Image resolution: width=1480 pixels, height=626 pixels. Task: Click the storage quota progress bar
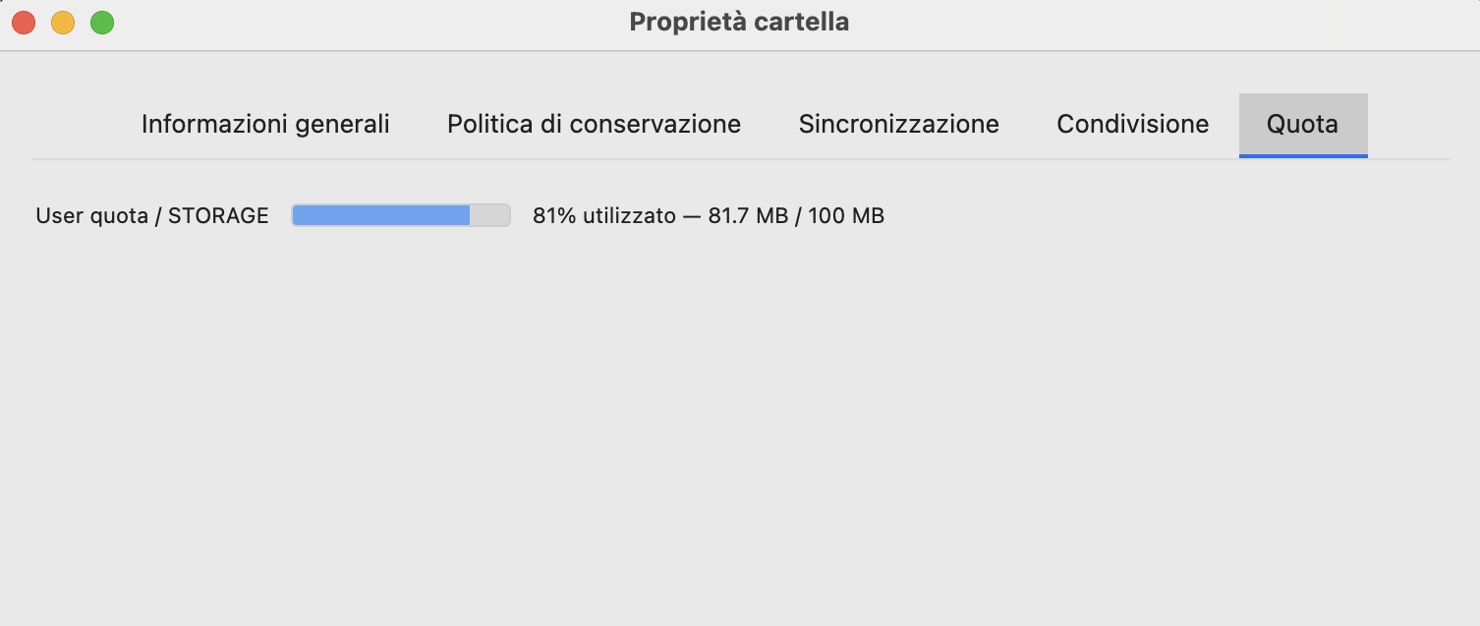tap(400, 214)
